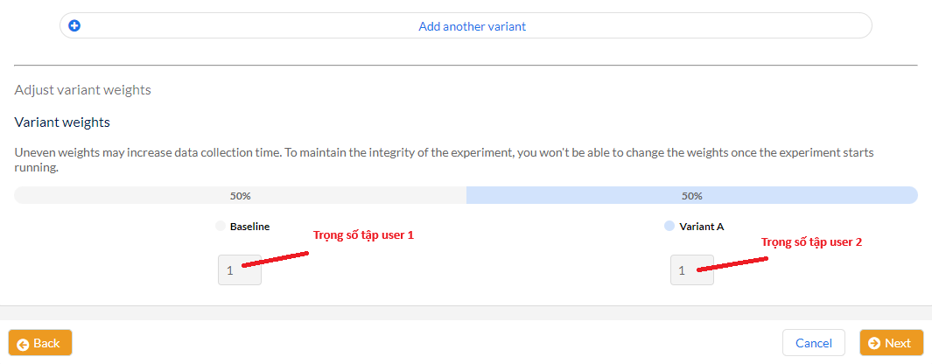
Task: Click the right arrow icon on Next button
Action: [x=874, y=343]
